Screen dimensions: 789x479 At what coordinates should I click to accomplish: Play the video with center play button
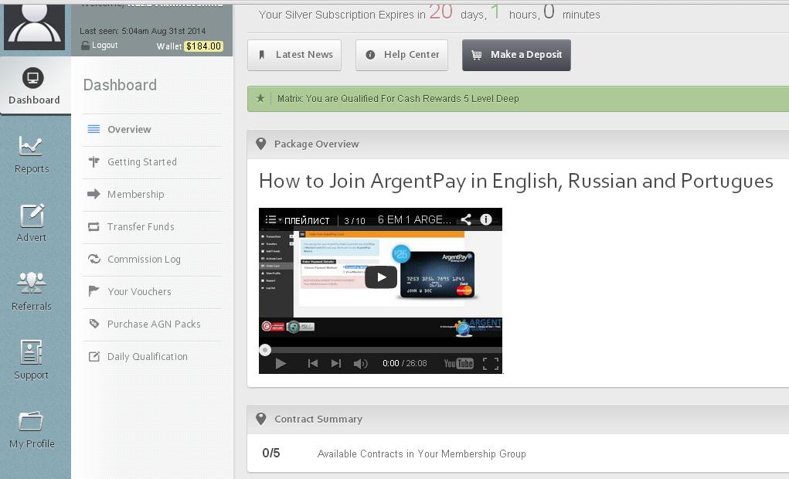381,277
